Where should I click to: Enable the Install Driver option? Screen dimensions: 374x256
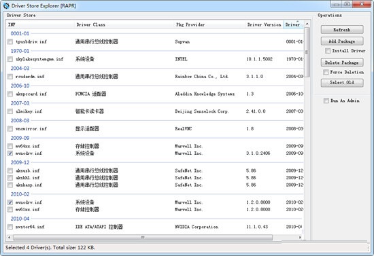tap(328, 51)
